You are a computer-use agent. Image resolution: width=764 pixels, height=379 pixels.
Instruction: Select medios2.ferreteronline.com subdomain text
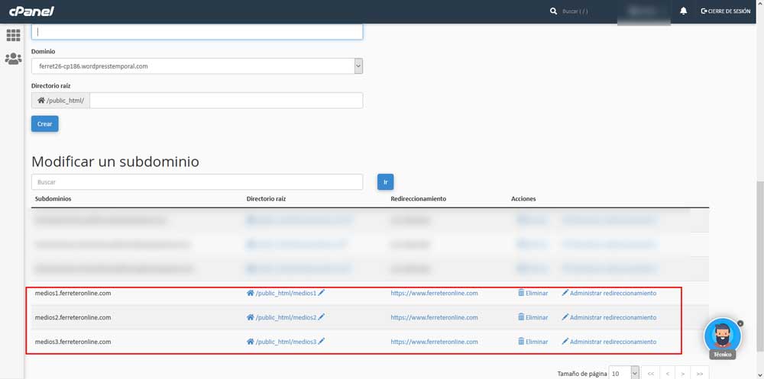coord(73,318)
